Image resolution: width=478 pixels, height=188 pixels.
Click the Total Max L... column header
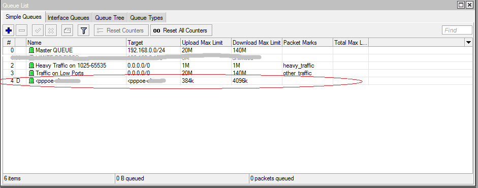click(350, 43)
